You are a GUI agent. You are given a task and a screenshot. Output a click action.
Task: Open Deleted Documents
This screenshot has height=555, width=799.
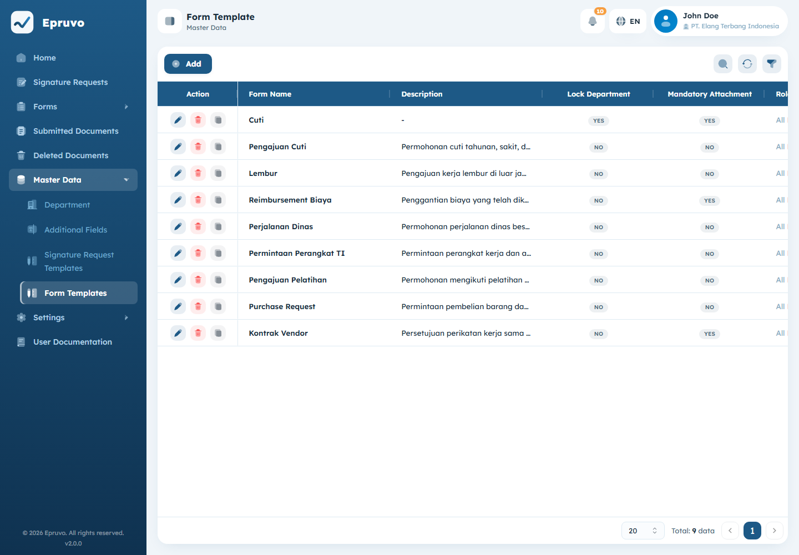click(x=73, y=155)
